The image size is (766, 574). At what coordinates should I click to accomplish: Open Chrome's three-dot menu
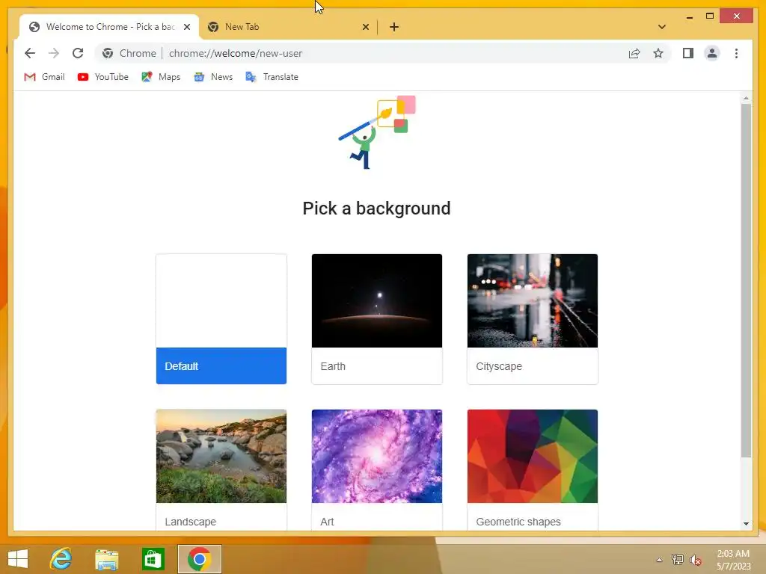point(736,53)
